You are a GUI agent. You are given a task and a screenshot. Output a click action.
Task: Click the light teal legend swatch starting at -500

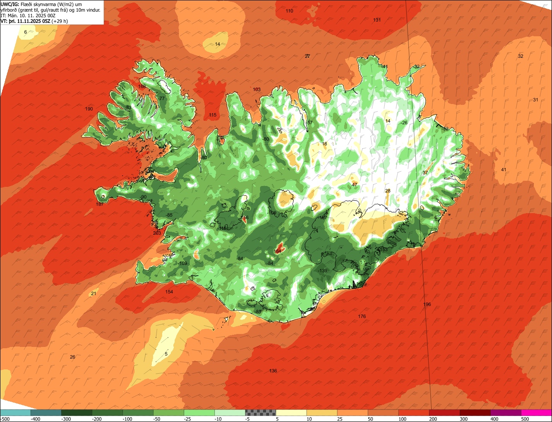16,413
